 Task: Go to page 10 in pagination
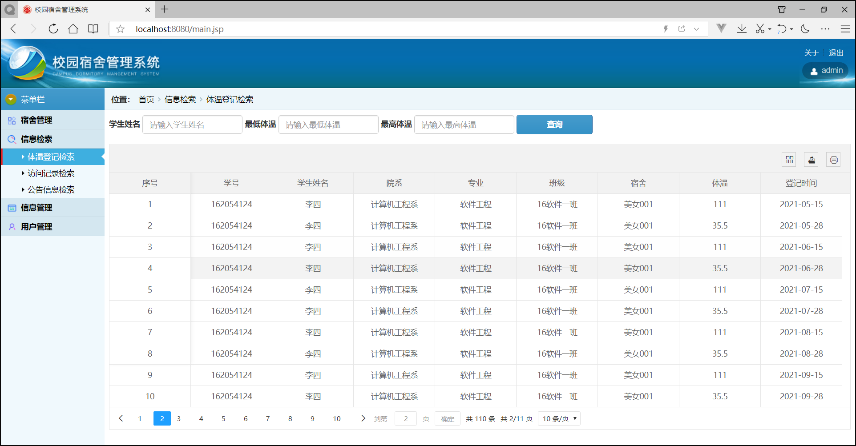(x=337, y=419)
